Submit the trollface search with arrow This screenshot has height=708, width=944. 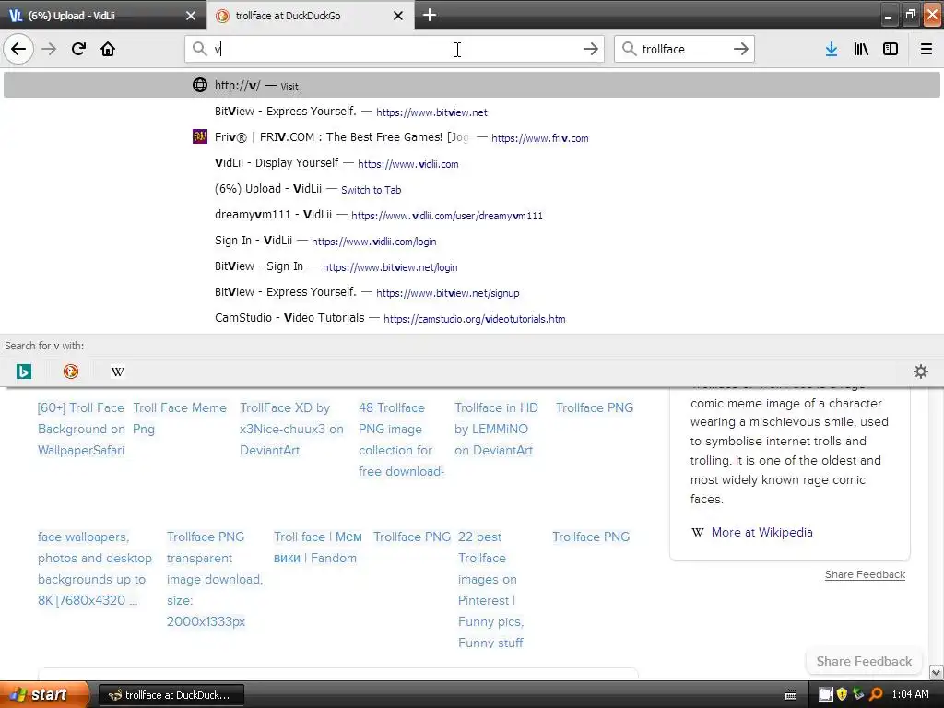click(740, 49)
